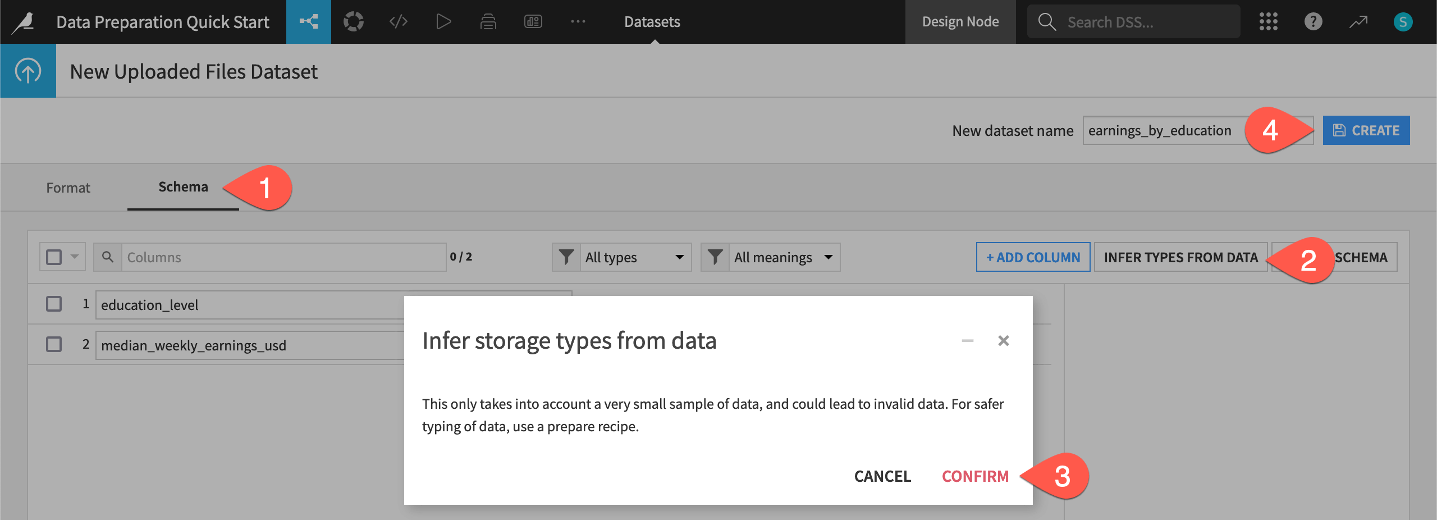1437x520 pixels.
Task: Expand the select-all checkbox dropdown arrow
Action: tap(75, 257)
